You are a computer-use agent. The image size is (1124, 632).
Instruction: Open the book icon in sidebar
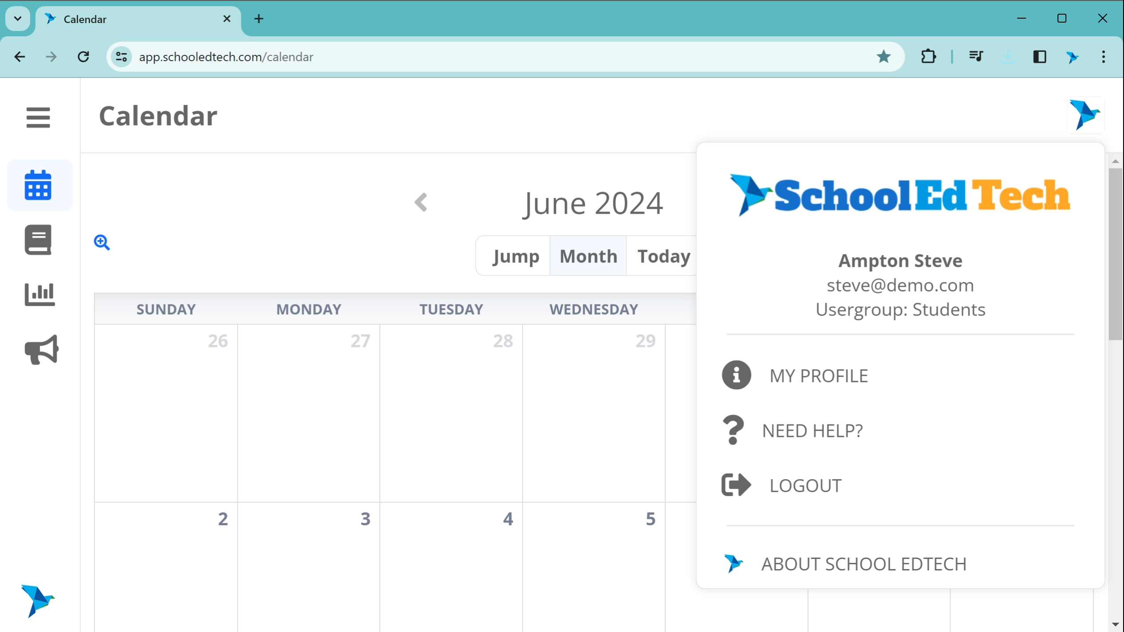click(38, 240)
